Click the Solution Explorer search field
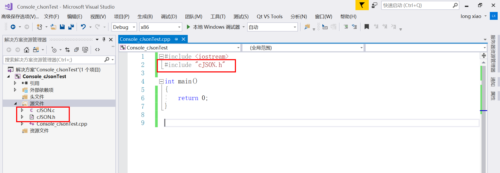This screenshot has height=173, width=500. point(59,60)
